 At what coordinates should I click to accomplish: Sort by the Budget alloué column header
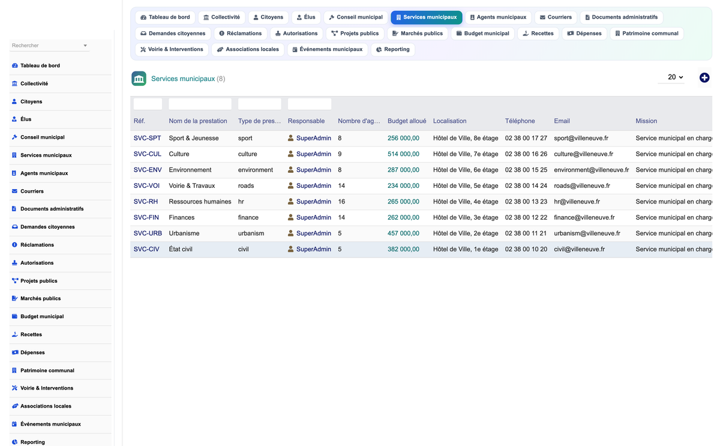(407, 121)
